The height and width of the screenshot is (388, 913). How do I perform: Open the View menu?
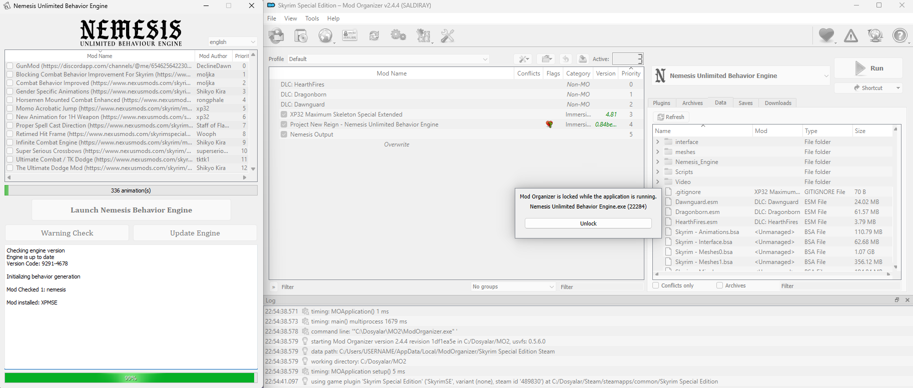click(x=291, y=18)
